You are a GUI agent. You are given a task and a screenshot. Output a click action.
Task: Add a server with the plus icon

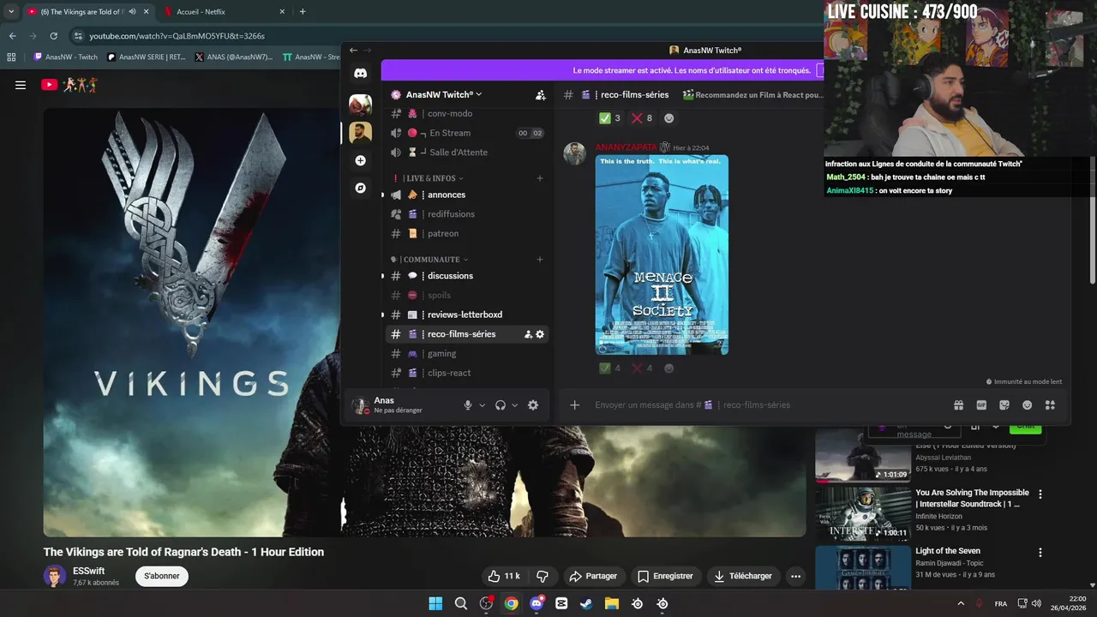click(x=361, y=160)
